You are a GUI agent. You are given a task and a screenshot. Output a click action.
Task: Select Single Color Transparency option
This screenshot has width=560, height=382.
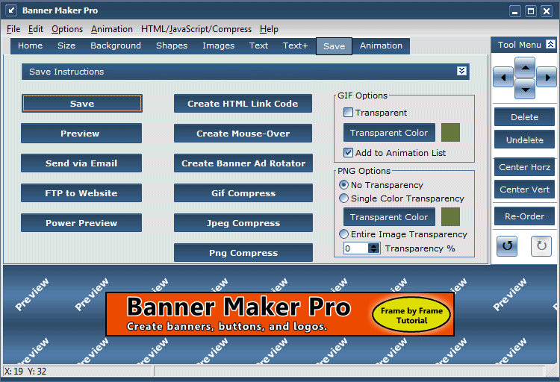343,198
